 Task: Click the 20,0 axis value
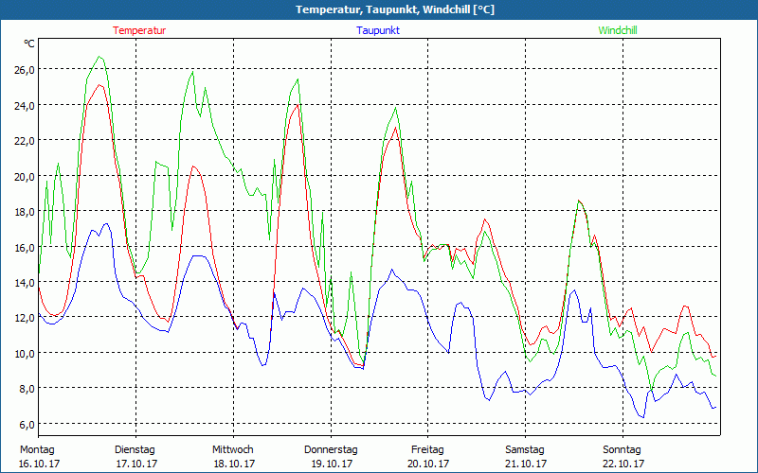pyautogui.click(x=25, y=176)
